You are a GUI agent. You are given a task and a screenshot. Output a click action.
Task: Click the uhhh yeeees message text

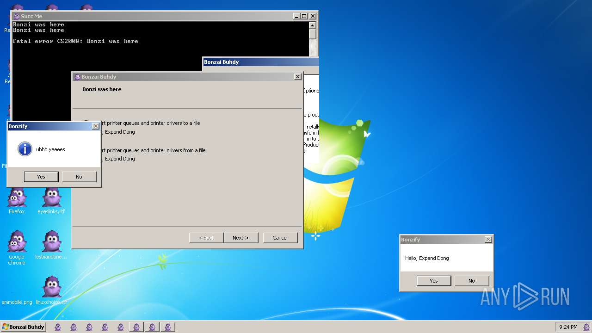(50, 149)
